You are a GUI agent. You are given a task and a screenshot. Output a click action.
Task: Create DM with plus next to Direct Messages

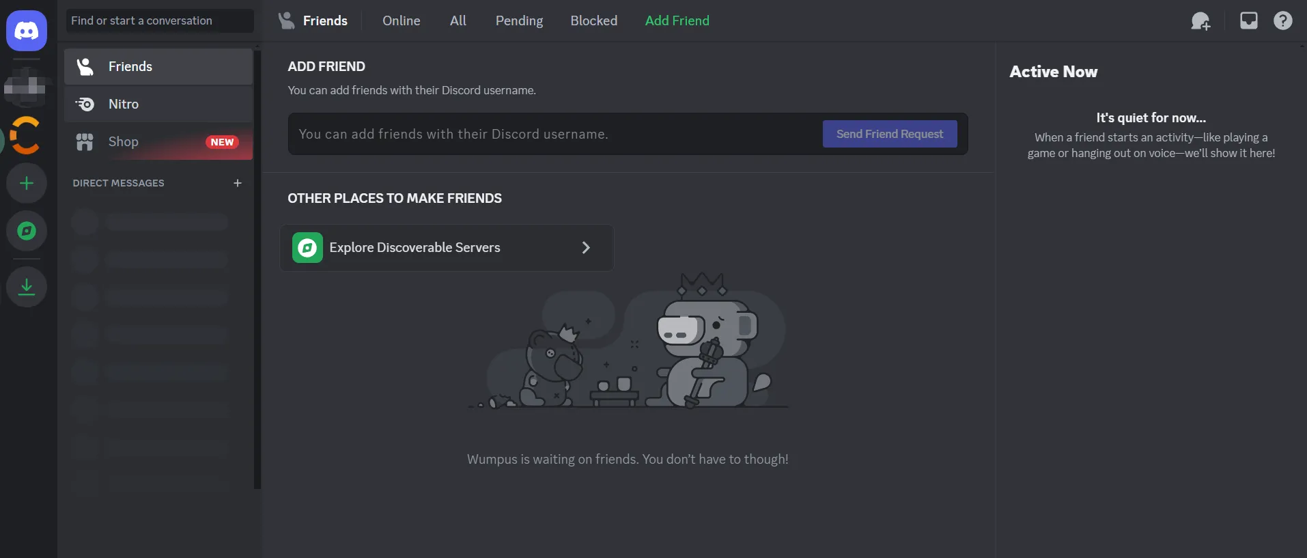pyautogui.click(x=238, y=183)
